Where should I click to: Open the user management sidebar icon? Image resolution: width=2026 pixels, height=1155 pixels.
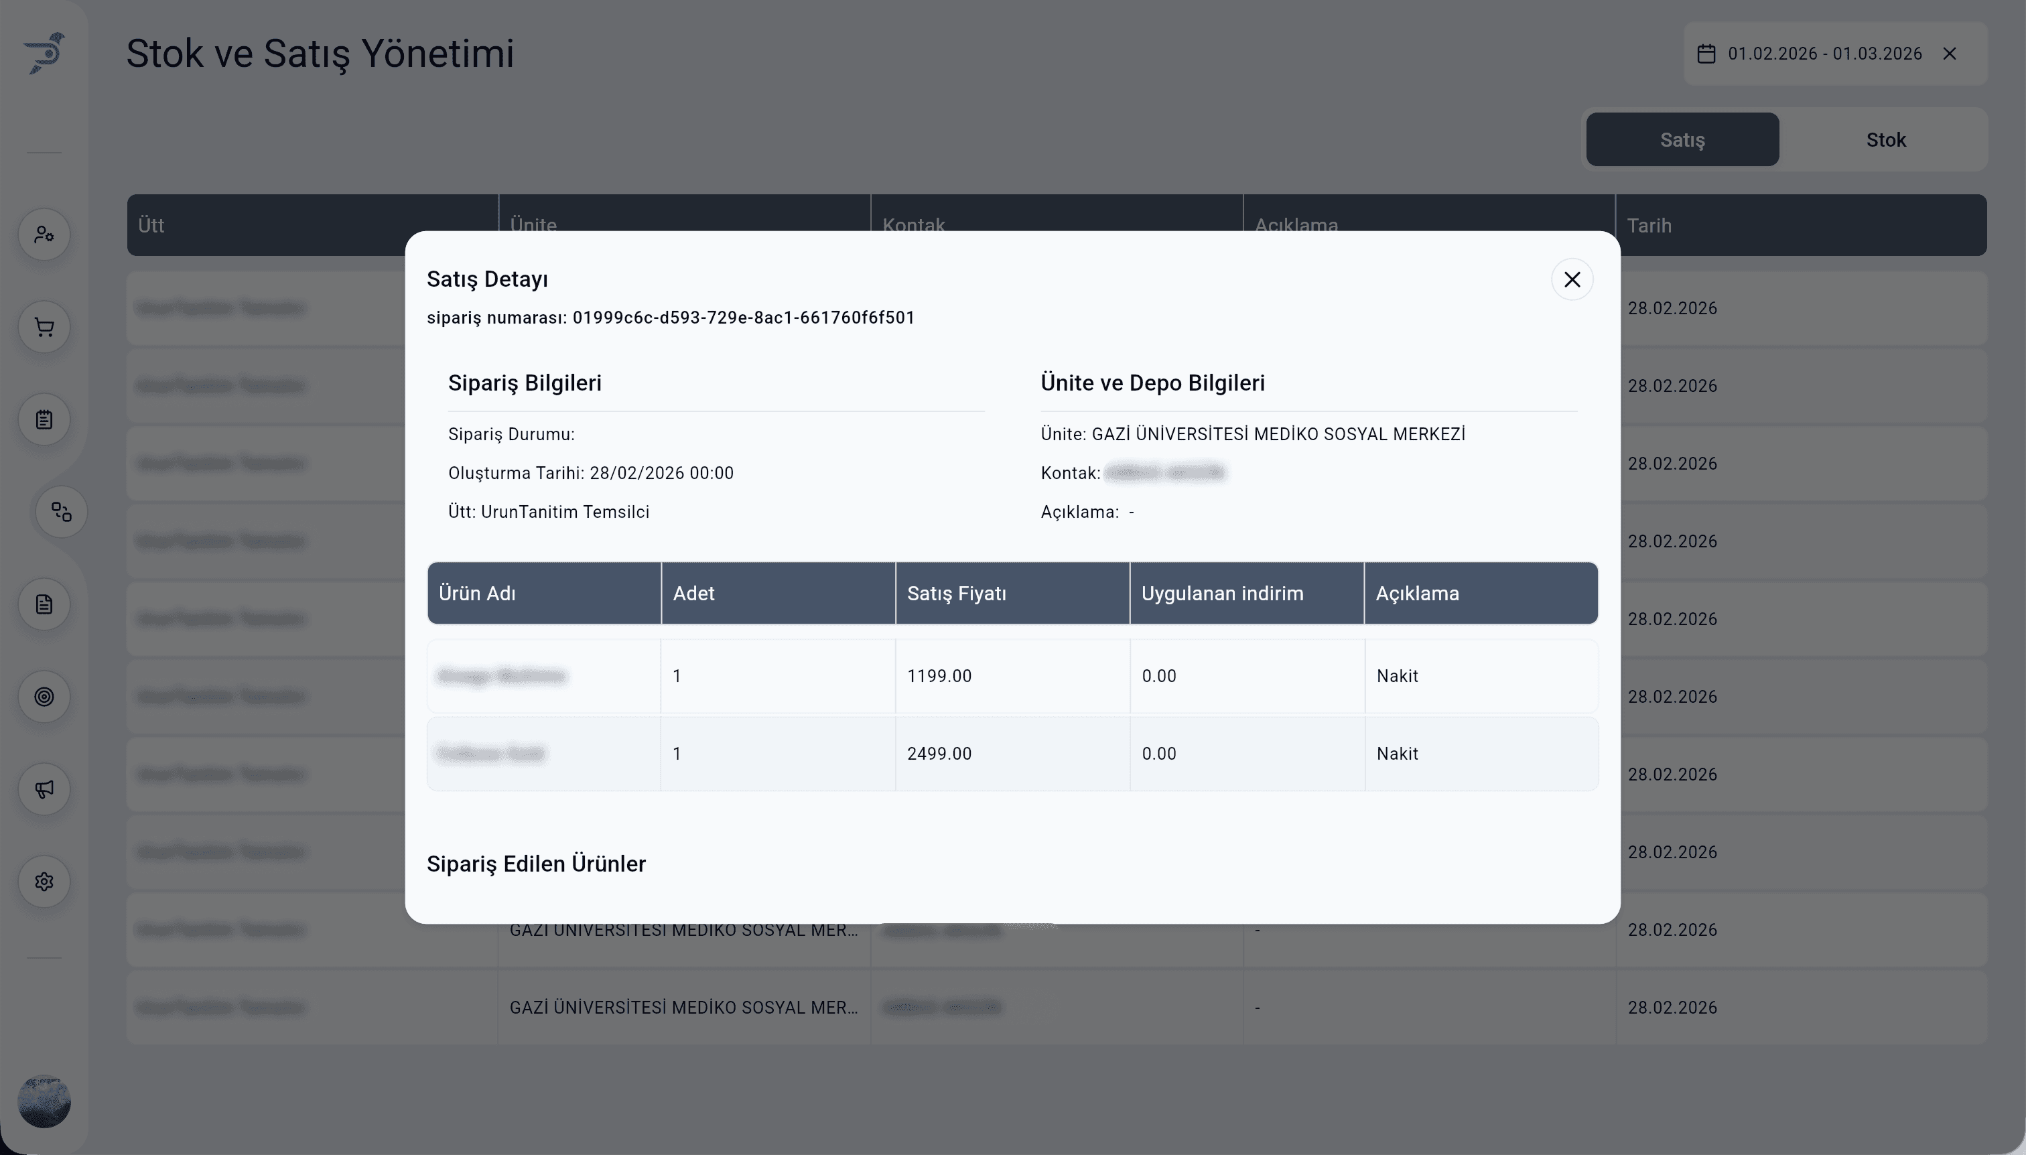coord(44,234)
